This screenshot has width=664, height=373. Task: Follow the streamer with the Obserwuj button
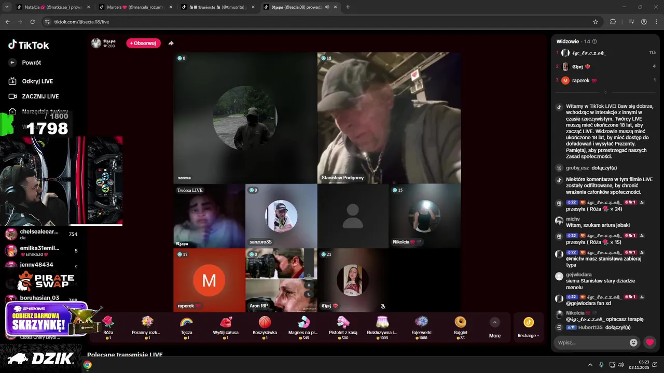coord(143,43)
